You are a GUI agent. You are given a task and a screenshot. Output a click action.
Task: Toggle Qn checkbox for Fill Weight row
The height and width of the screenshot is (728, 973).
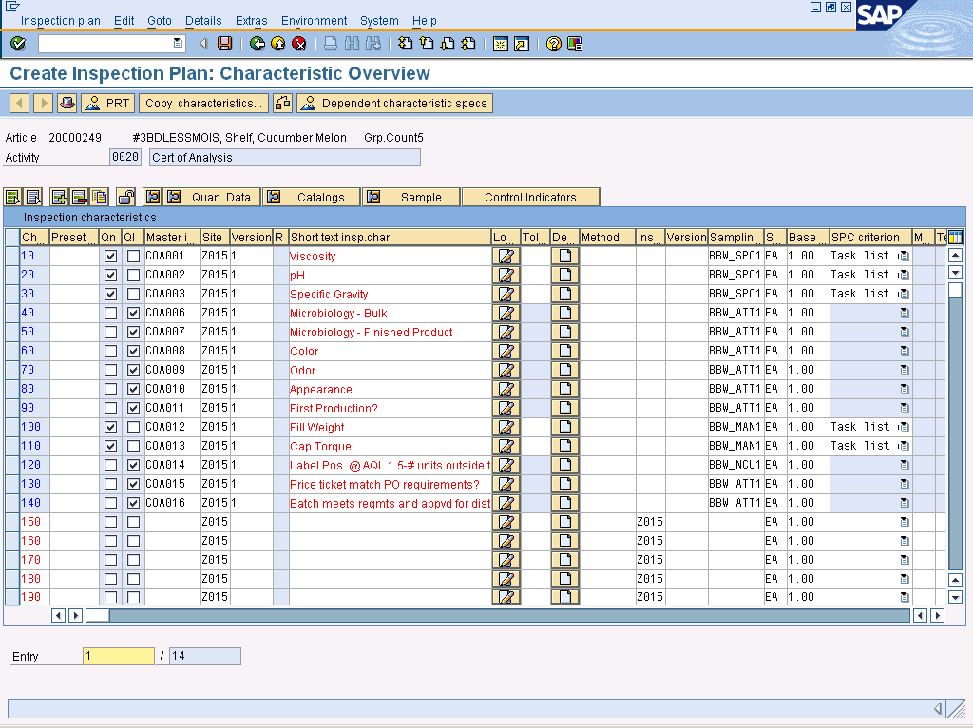click(110, 427)
